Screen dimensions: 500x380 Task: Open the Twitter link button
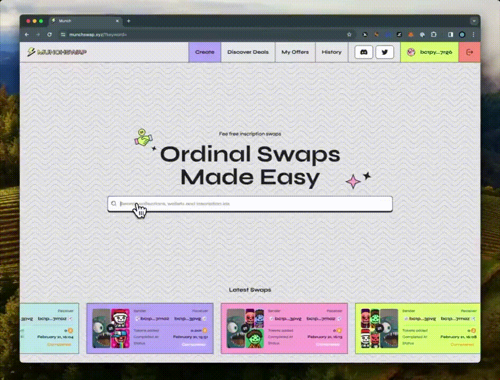(x=385, y=52)
